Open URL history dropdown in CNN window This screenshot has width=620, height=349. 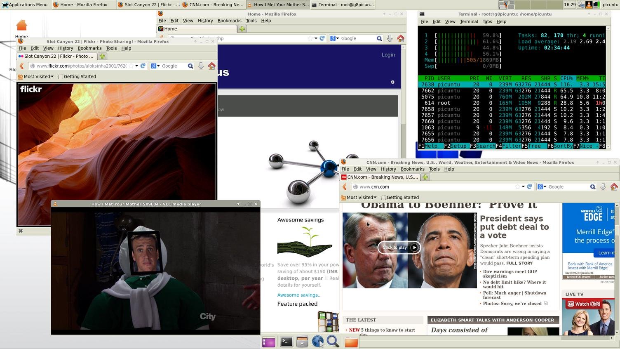[x=523, y=187]
